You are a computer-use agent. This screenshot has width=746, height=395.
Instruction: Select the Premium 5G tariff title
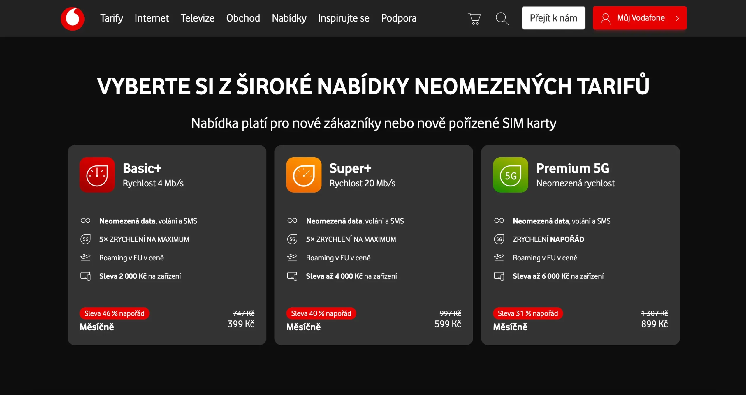pos(573,168)
